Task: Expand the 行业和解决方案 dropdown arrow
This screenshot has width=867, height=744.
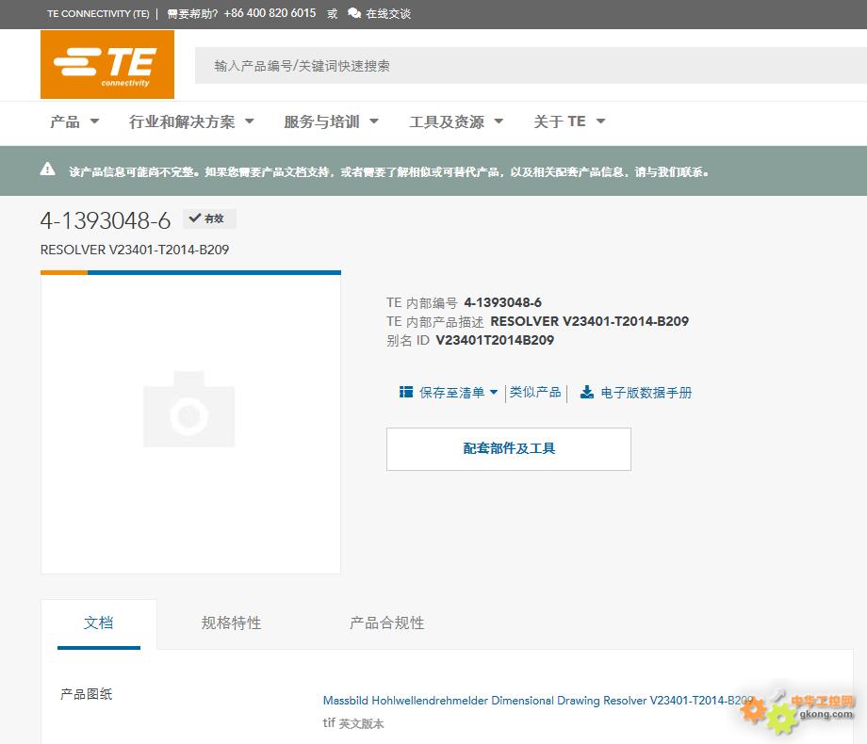Action: pyautogui.click(x=250, y=121)
